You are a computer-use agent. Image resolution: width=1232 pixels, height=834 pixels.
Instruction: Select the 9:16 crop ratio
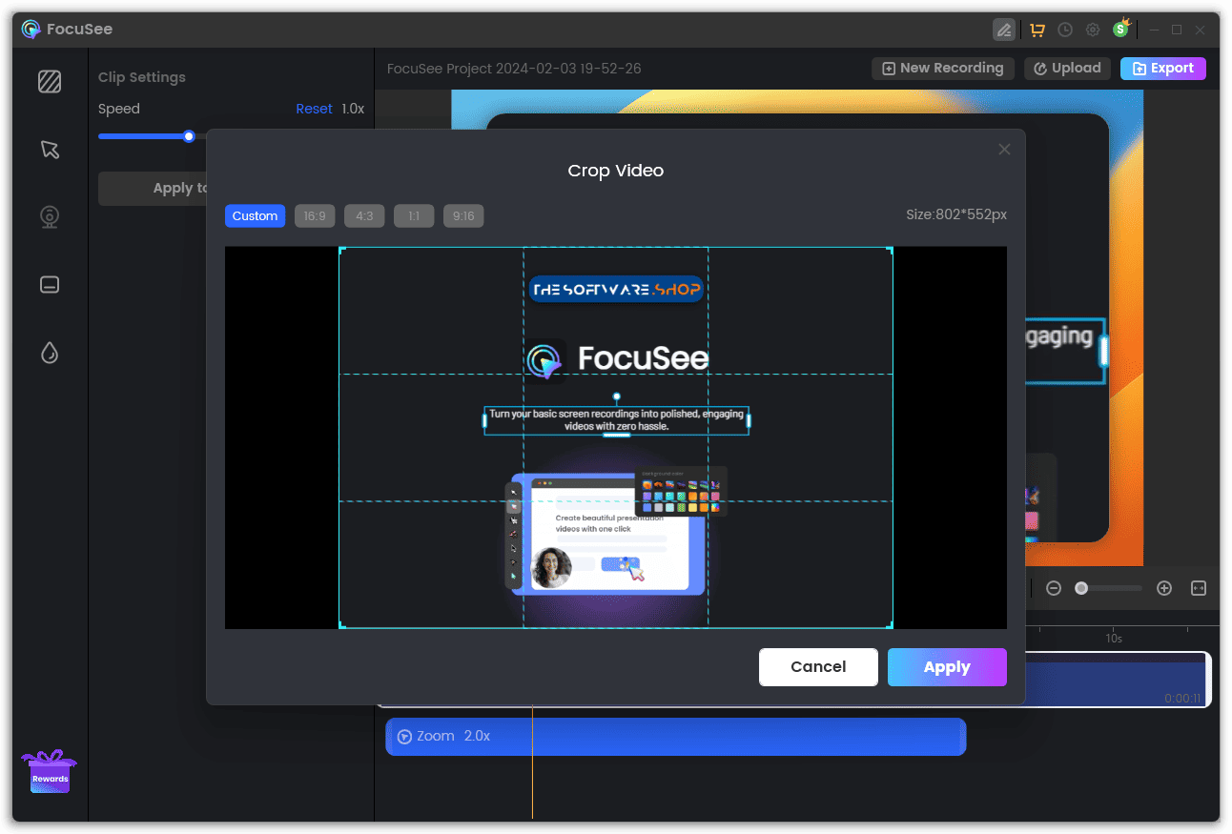463,216
